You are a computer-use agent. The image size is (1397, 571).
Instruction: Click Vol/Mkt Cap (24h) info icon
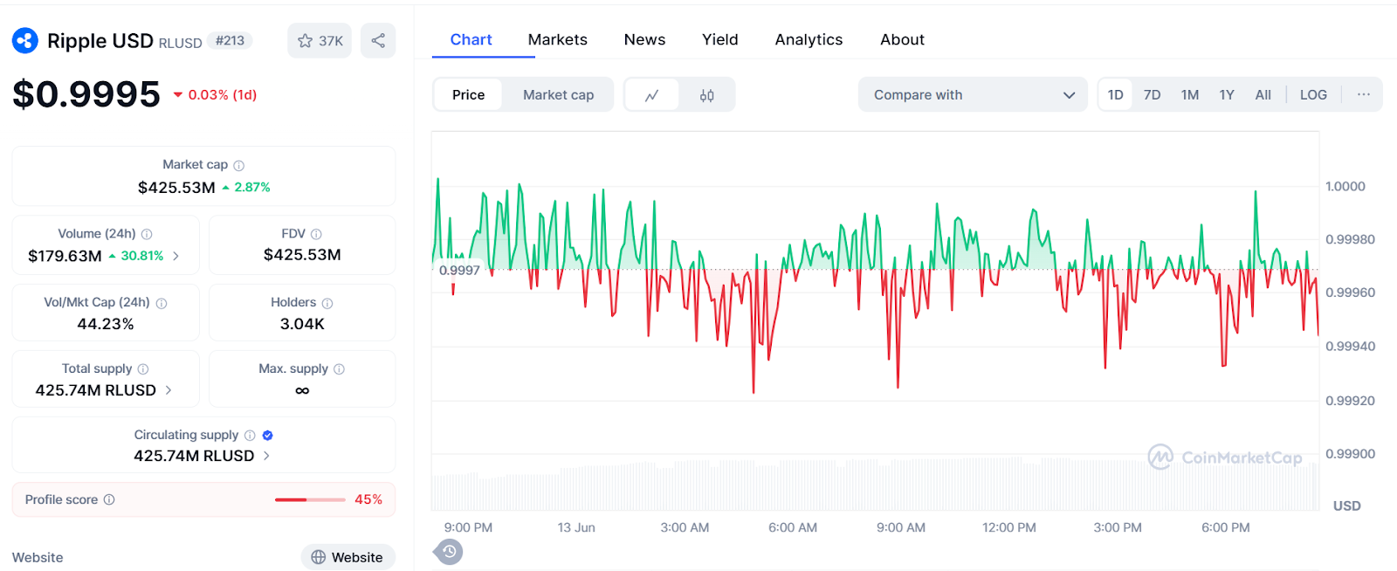[162, 303]
